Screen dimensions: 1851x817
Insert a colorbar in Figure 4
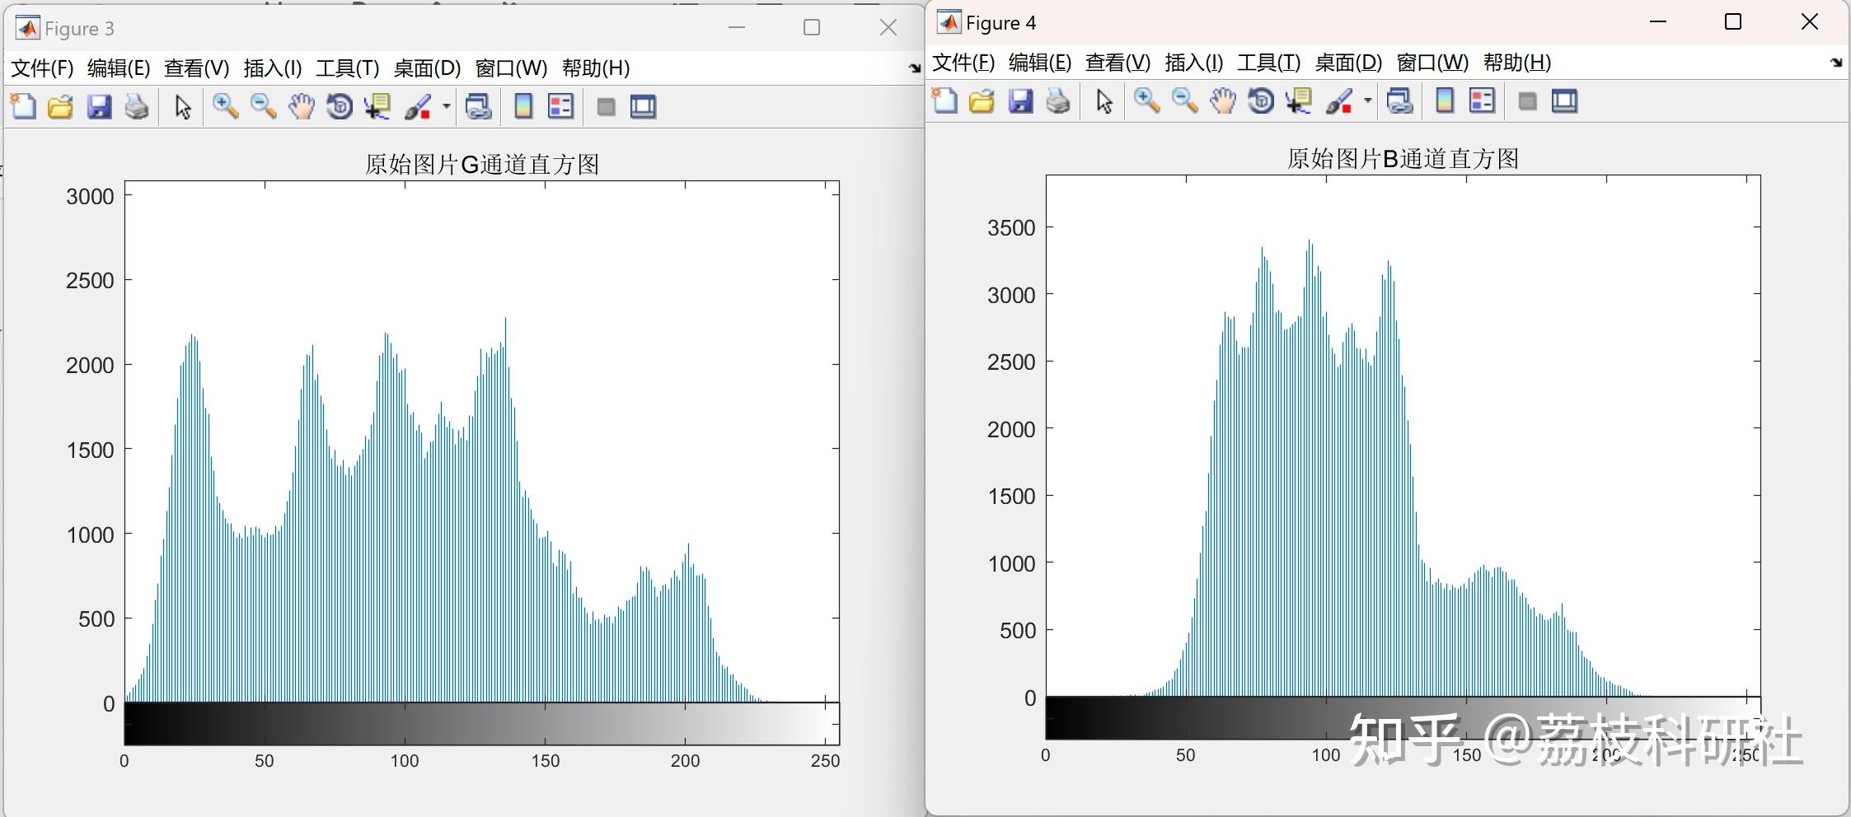click(1445, 100)
